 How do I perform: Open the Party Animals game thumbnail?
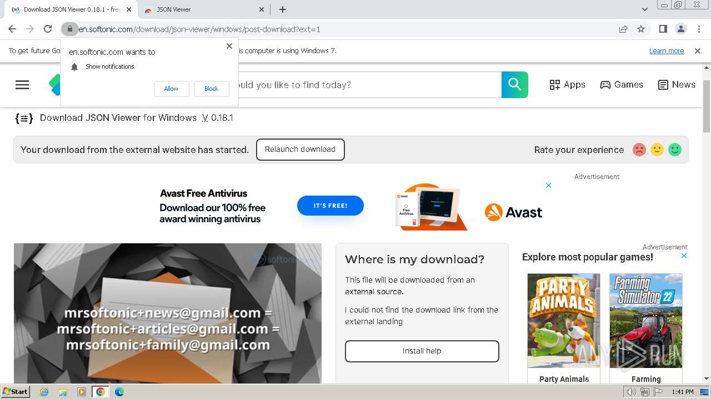pos(564,321)
